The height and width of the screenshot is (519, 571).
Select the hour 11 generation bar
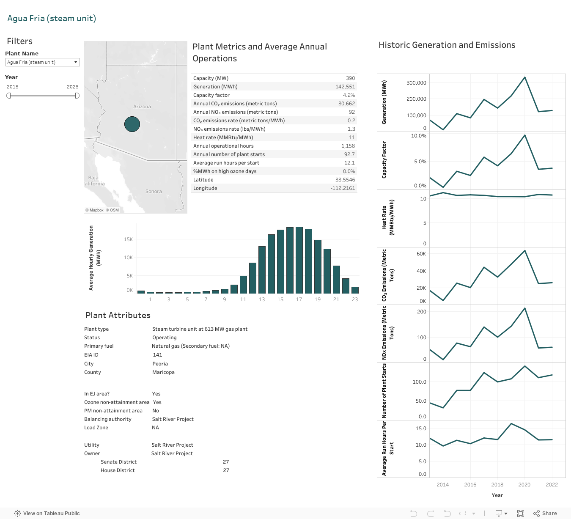pyautogui.click(x=243, y=285)
